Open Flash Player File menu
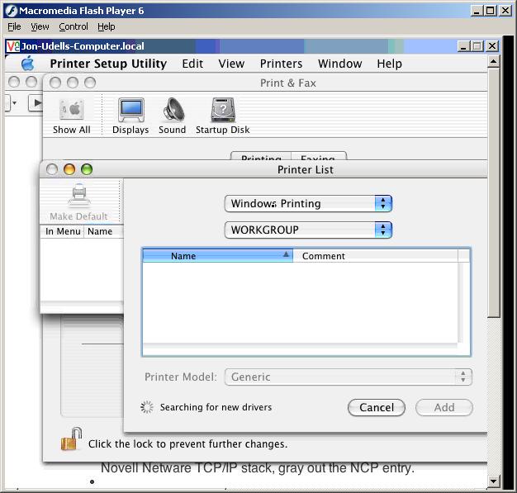Screen dimensions: 517x493 click(14, 26)
